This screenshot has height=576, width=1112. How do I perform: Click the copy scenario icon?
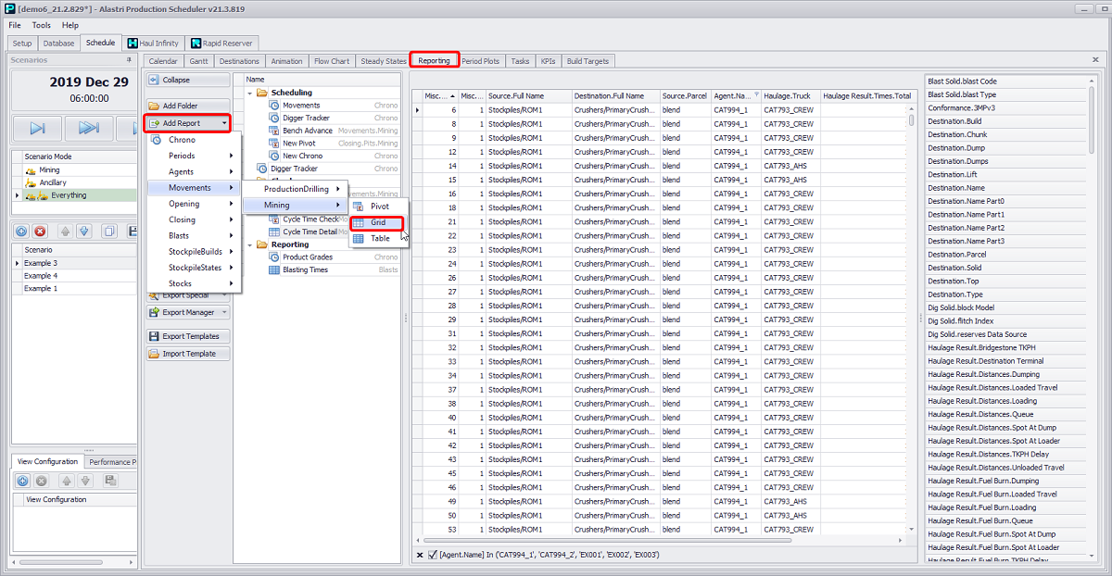pyautogui.click(x=108, y=232)
